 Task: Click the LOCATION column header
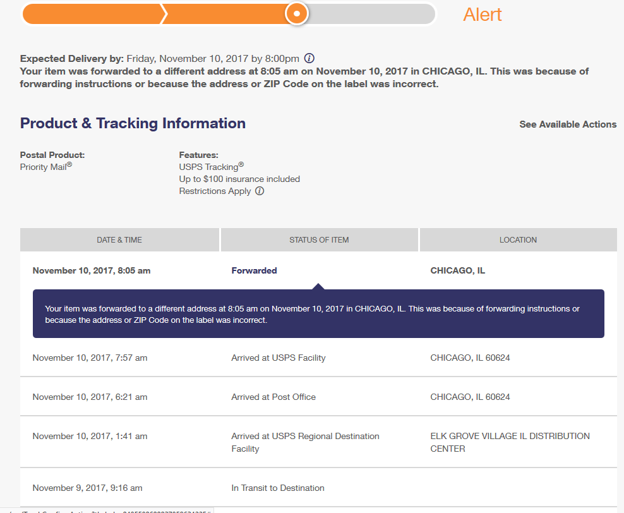pos(518,240)
